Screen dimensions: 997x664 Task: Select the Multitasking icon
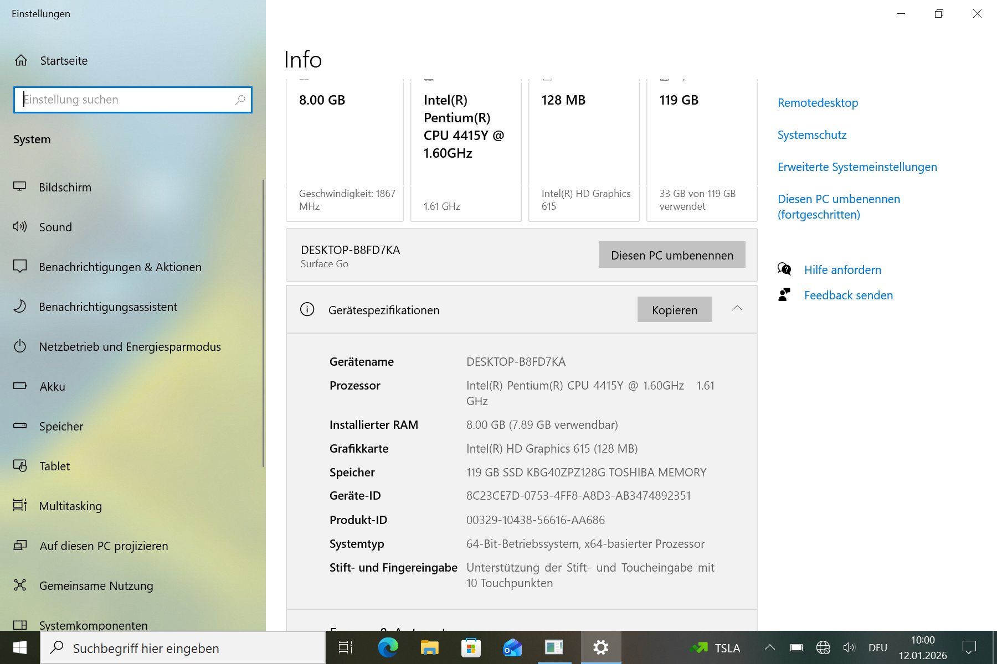pos(20,505)
